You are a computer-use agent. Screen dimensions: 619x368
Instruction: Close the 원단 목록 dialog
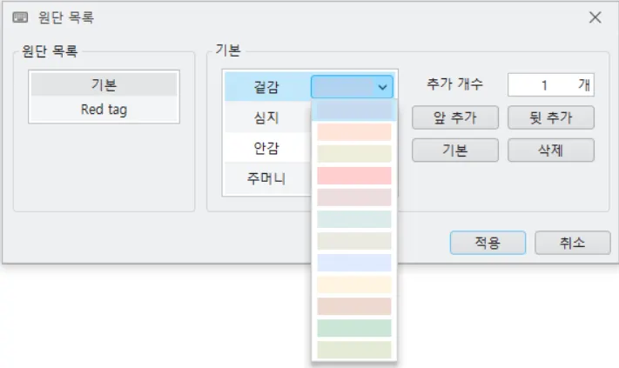[x=595, y=17]
